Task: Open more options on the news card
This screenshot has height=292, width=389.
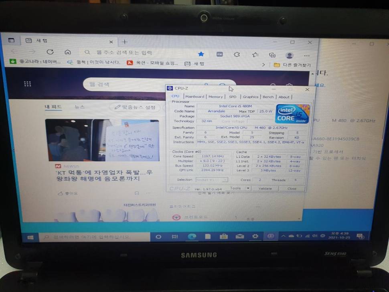Action: coord(148,193)
